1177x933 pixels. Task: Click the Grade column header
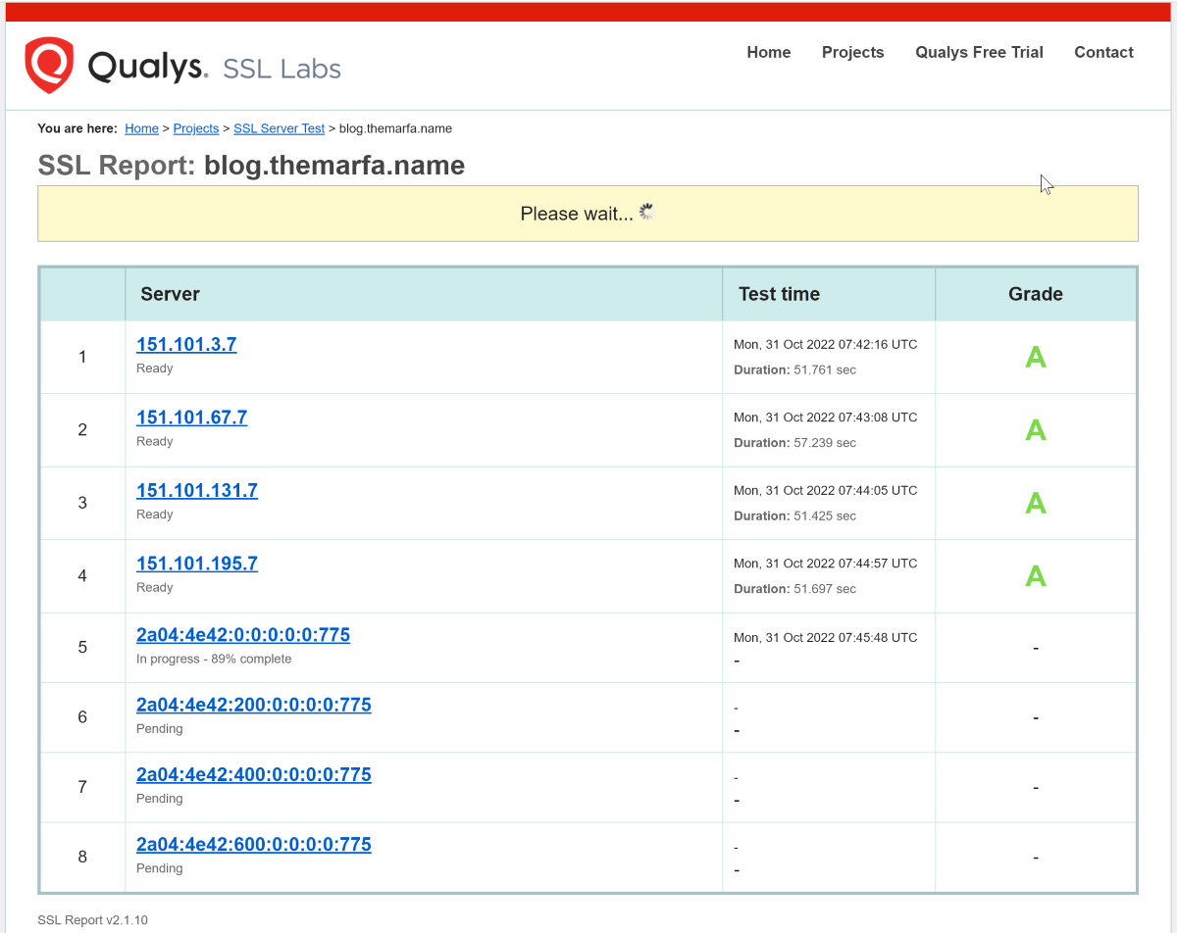click(1036, 294)
